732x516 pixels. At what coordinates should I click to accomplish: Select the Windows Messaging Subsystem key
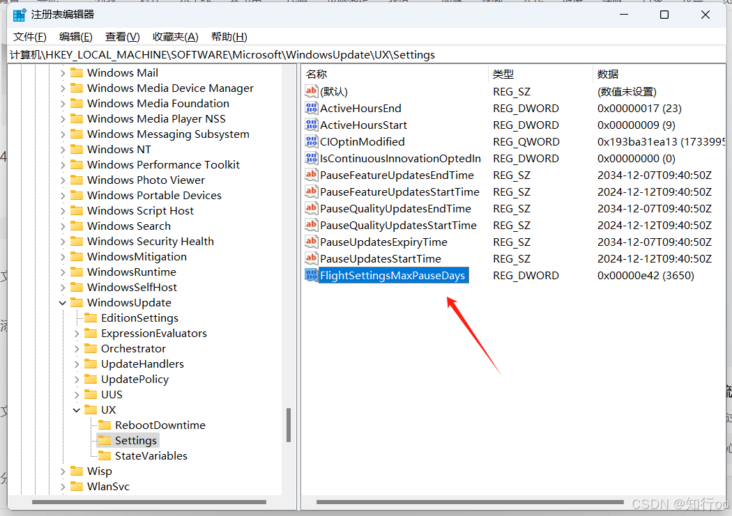tap(168, 134)
